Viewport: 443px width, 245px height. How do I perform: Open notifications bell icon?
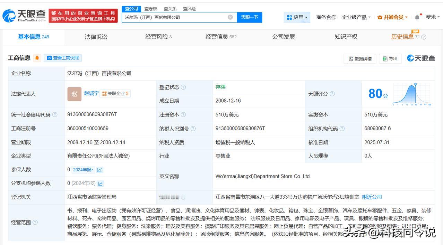(417, 17)
